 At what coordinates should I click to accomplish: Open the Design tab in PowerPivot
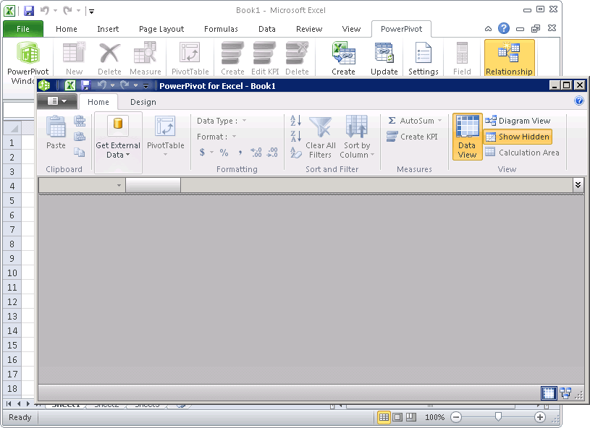(x=143, y=102)
